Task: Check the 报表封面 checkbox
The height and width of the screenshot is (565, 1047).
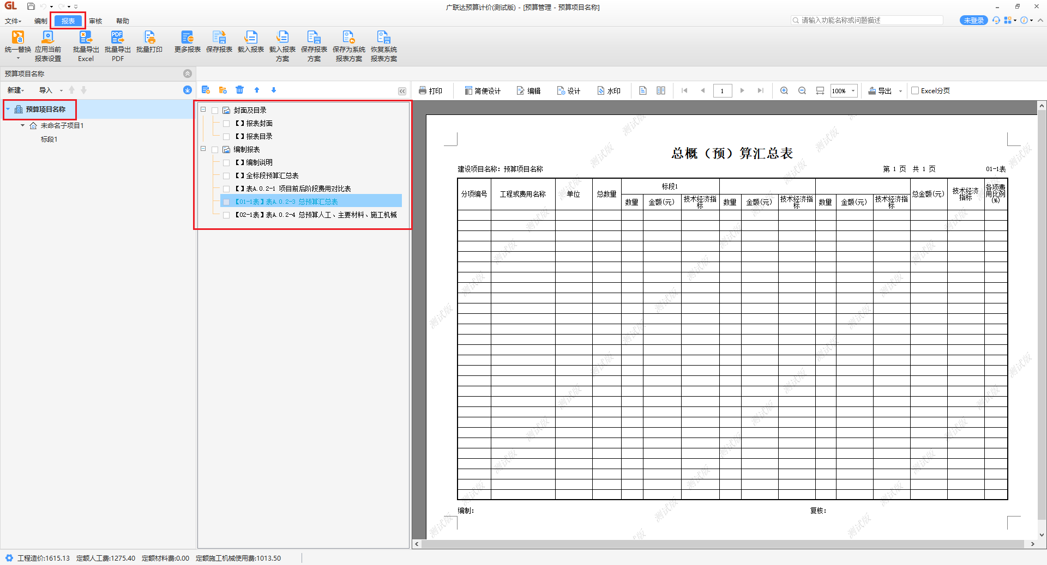Action: click(226, 124)
